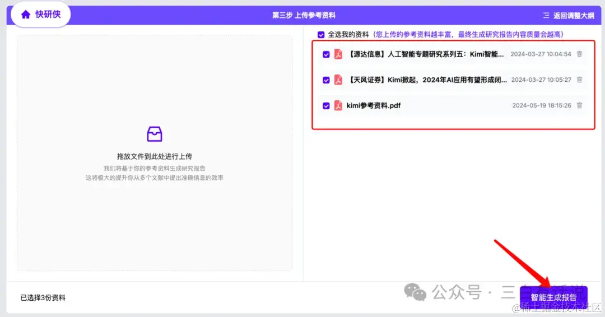Delete the 【天风证券】 file with trash icon
Image resolution: width=605 pixels, height=317 pixels.
tap(579, 80)
